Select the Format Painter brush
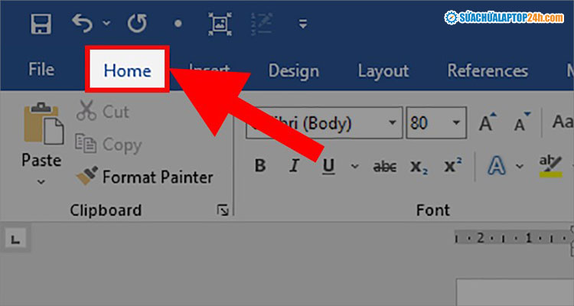This screenshot has height=306, width=574. pos(86,177)
